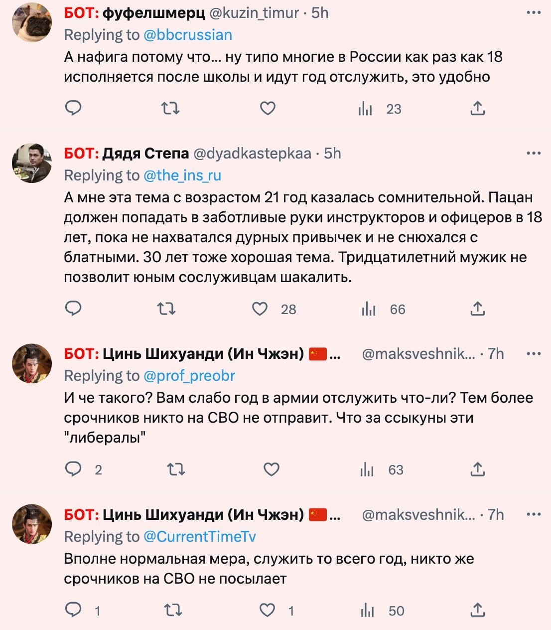Open more options on @prof_preobr reply tweet
The height and width of the screenshot is (630, 551).
pyautogui.click(x=534, y=353)
